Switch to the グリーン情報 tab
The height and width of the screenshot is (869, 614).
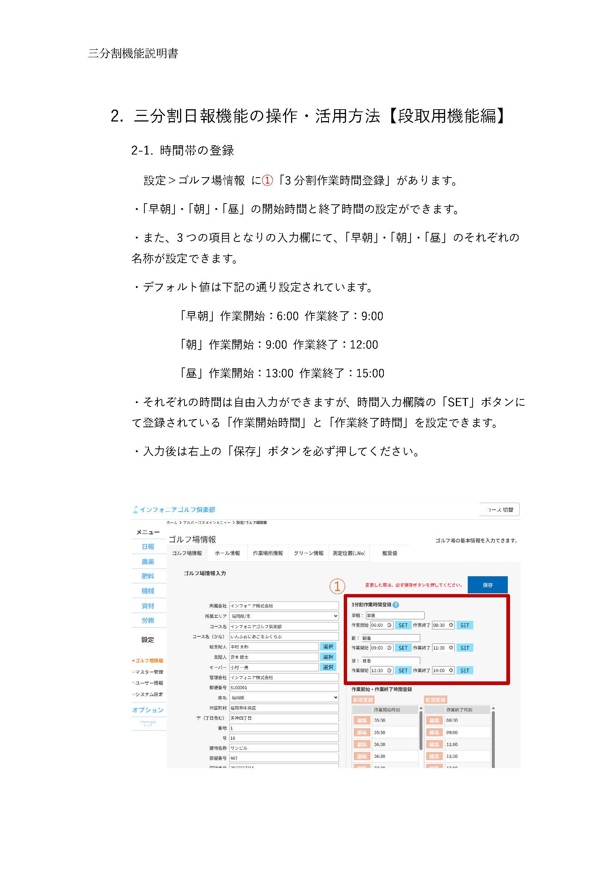309,554
